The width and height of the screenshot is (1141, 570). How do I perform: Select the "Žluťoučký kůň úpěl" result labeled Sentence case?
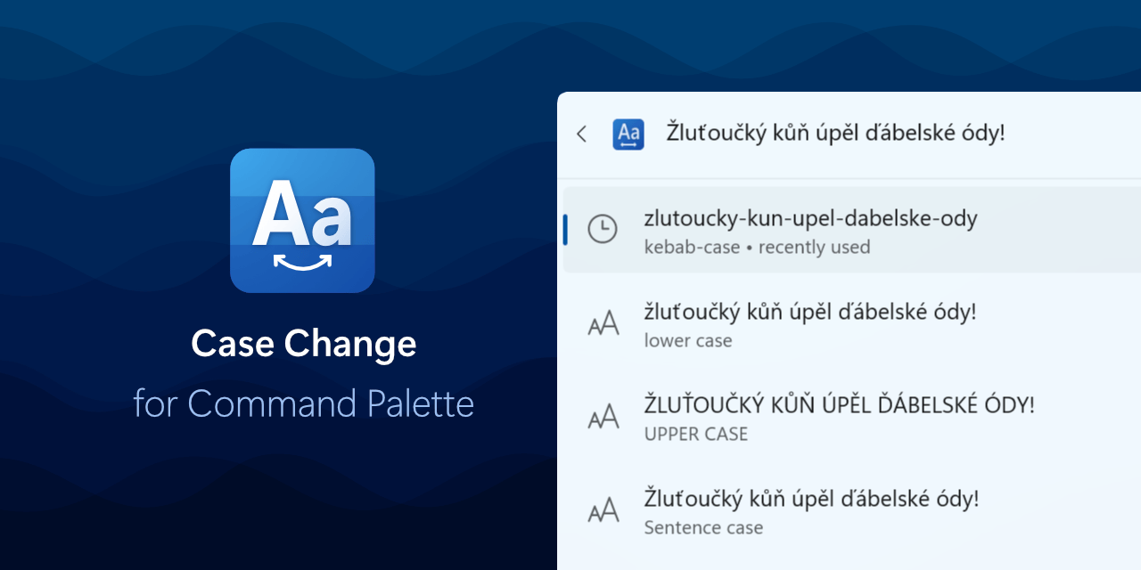(x=811, y=498)
